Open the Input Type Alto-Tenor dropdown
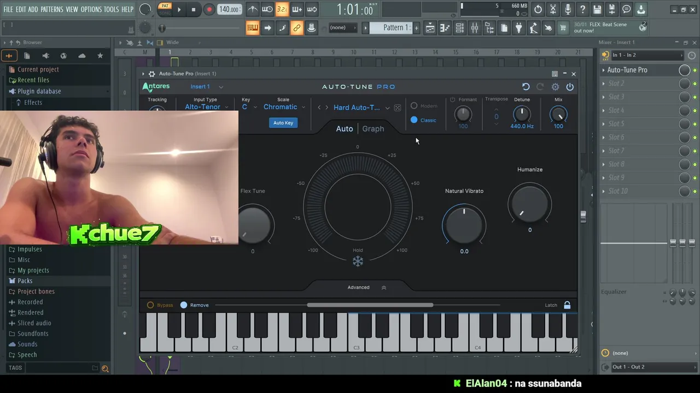The width and height of the screenshot is (700, 393). (206, 107)
